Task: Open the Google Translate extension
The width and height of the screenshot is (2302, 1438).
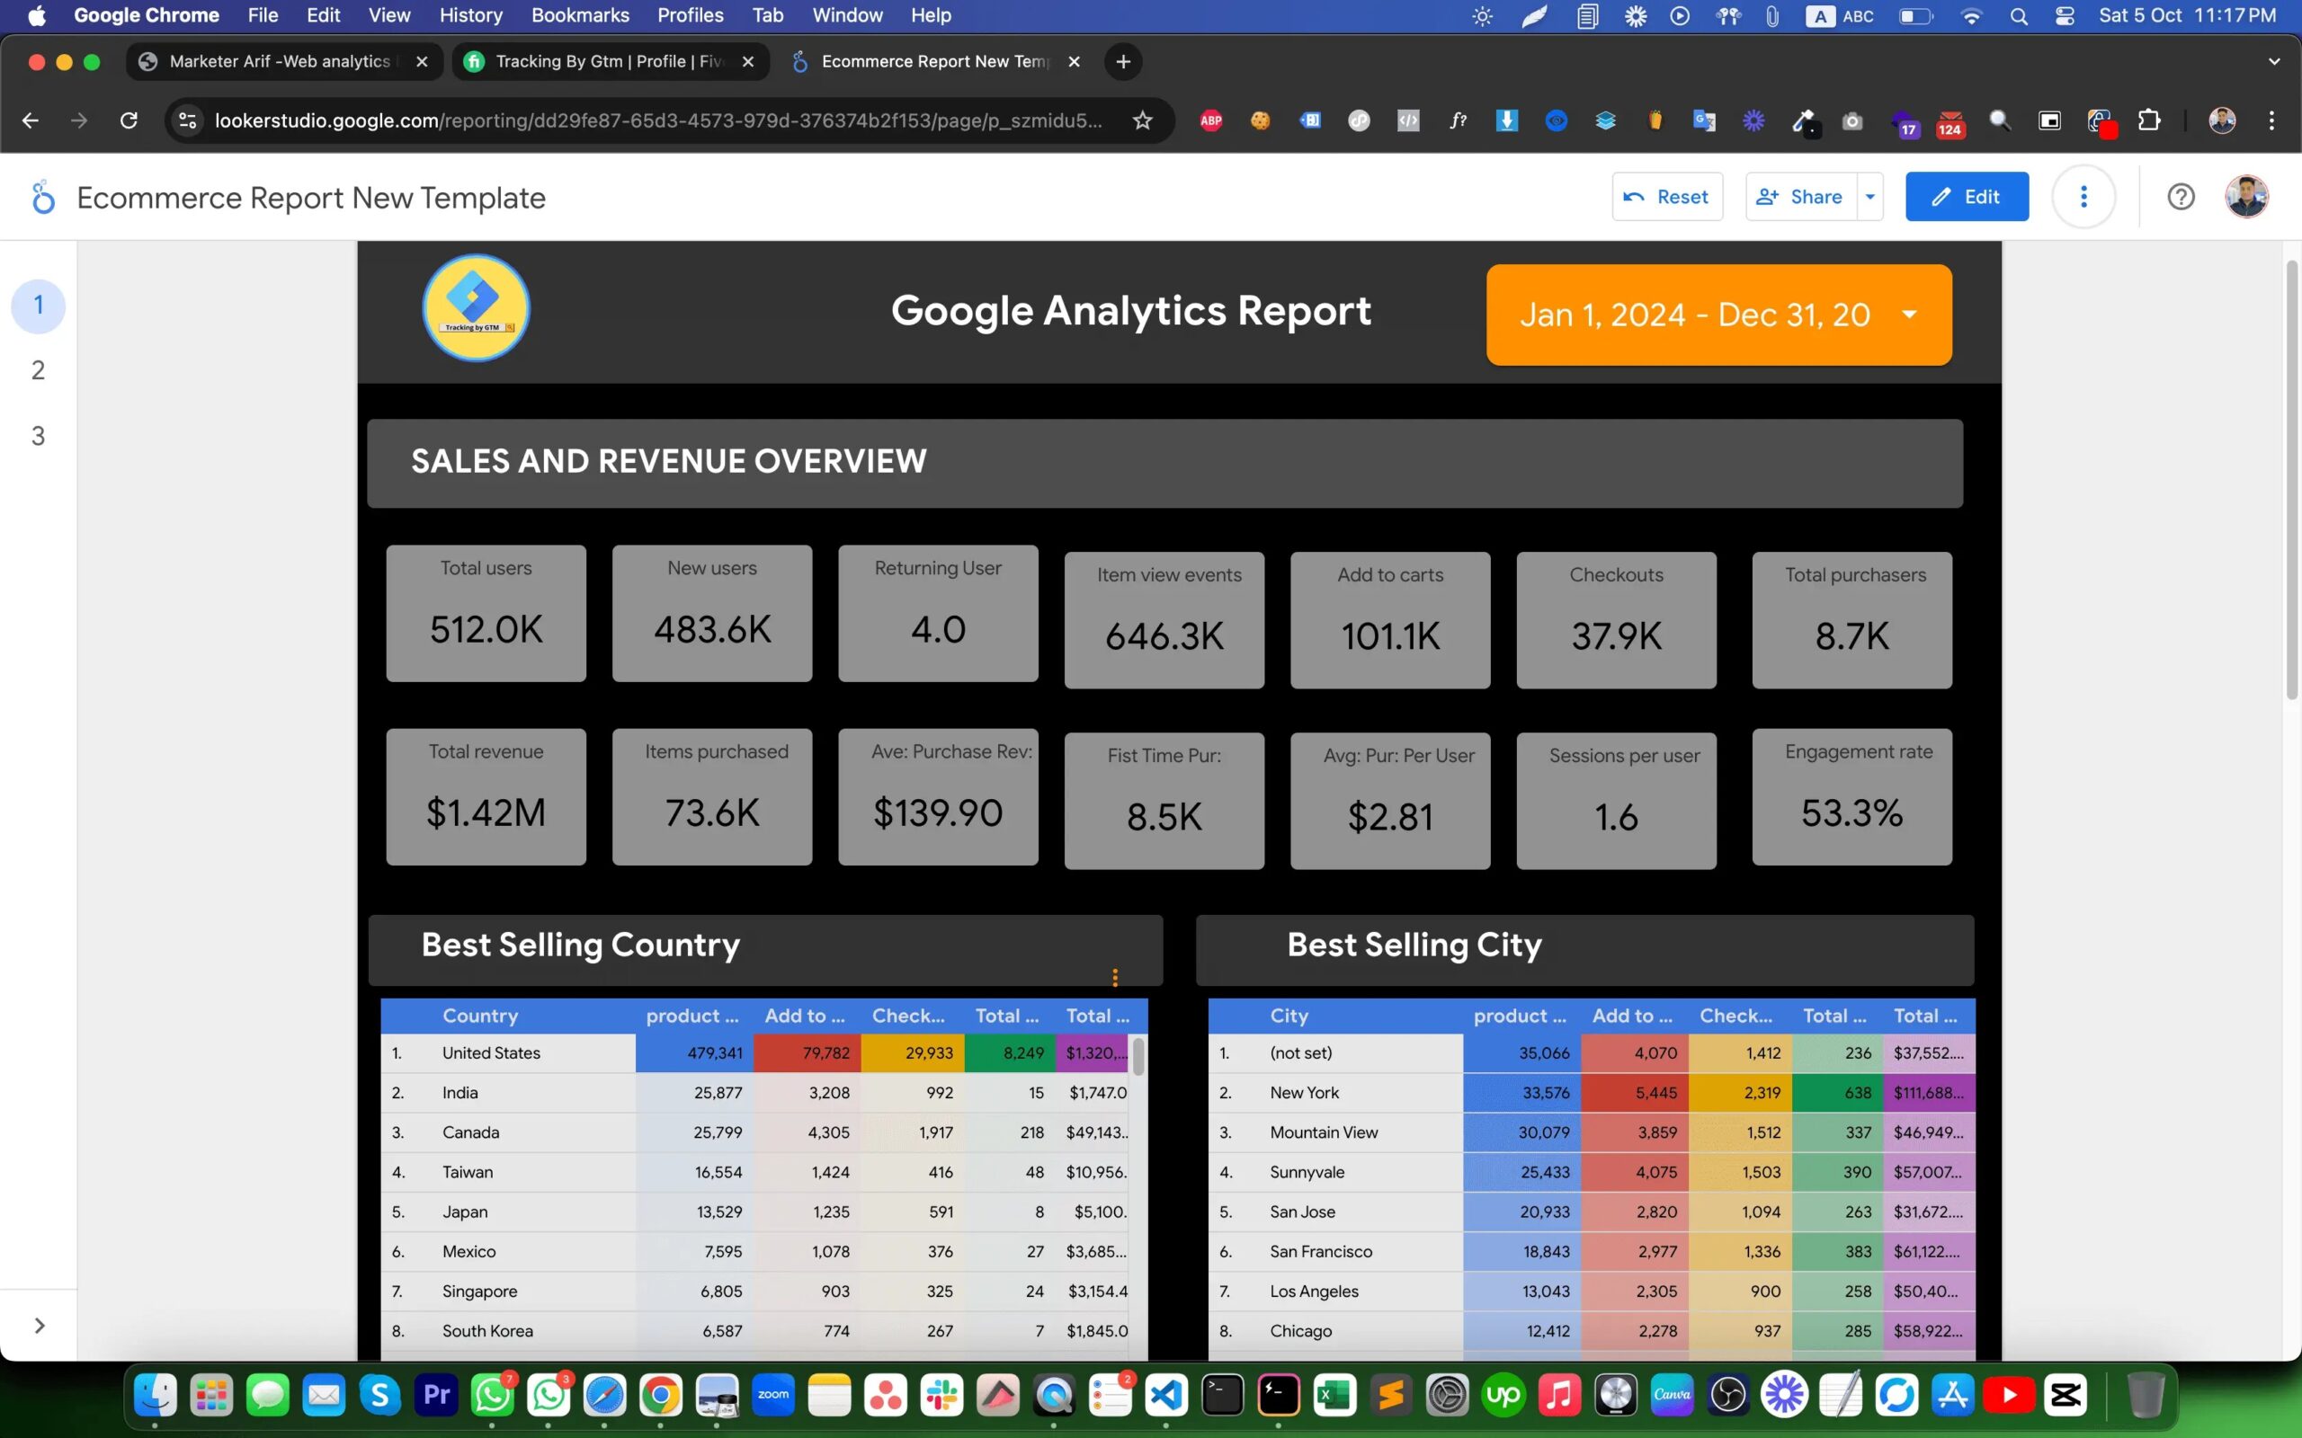Action: tap(1704, 120)
